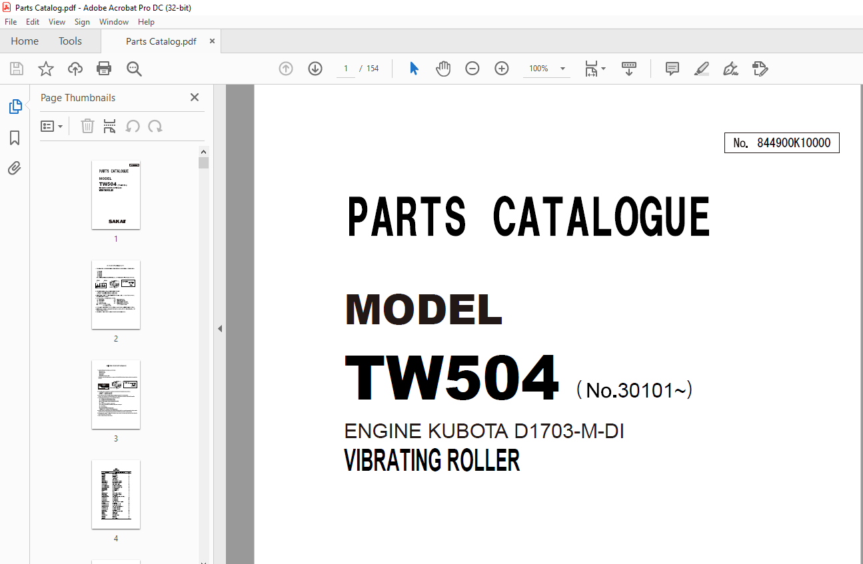Delete page using trash icon in thumbnails panel
Image resolution: width=863 pixels, height=564 pixels.
tap(87, 126)
